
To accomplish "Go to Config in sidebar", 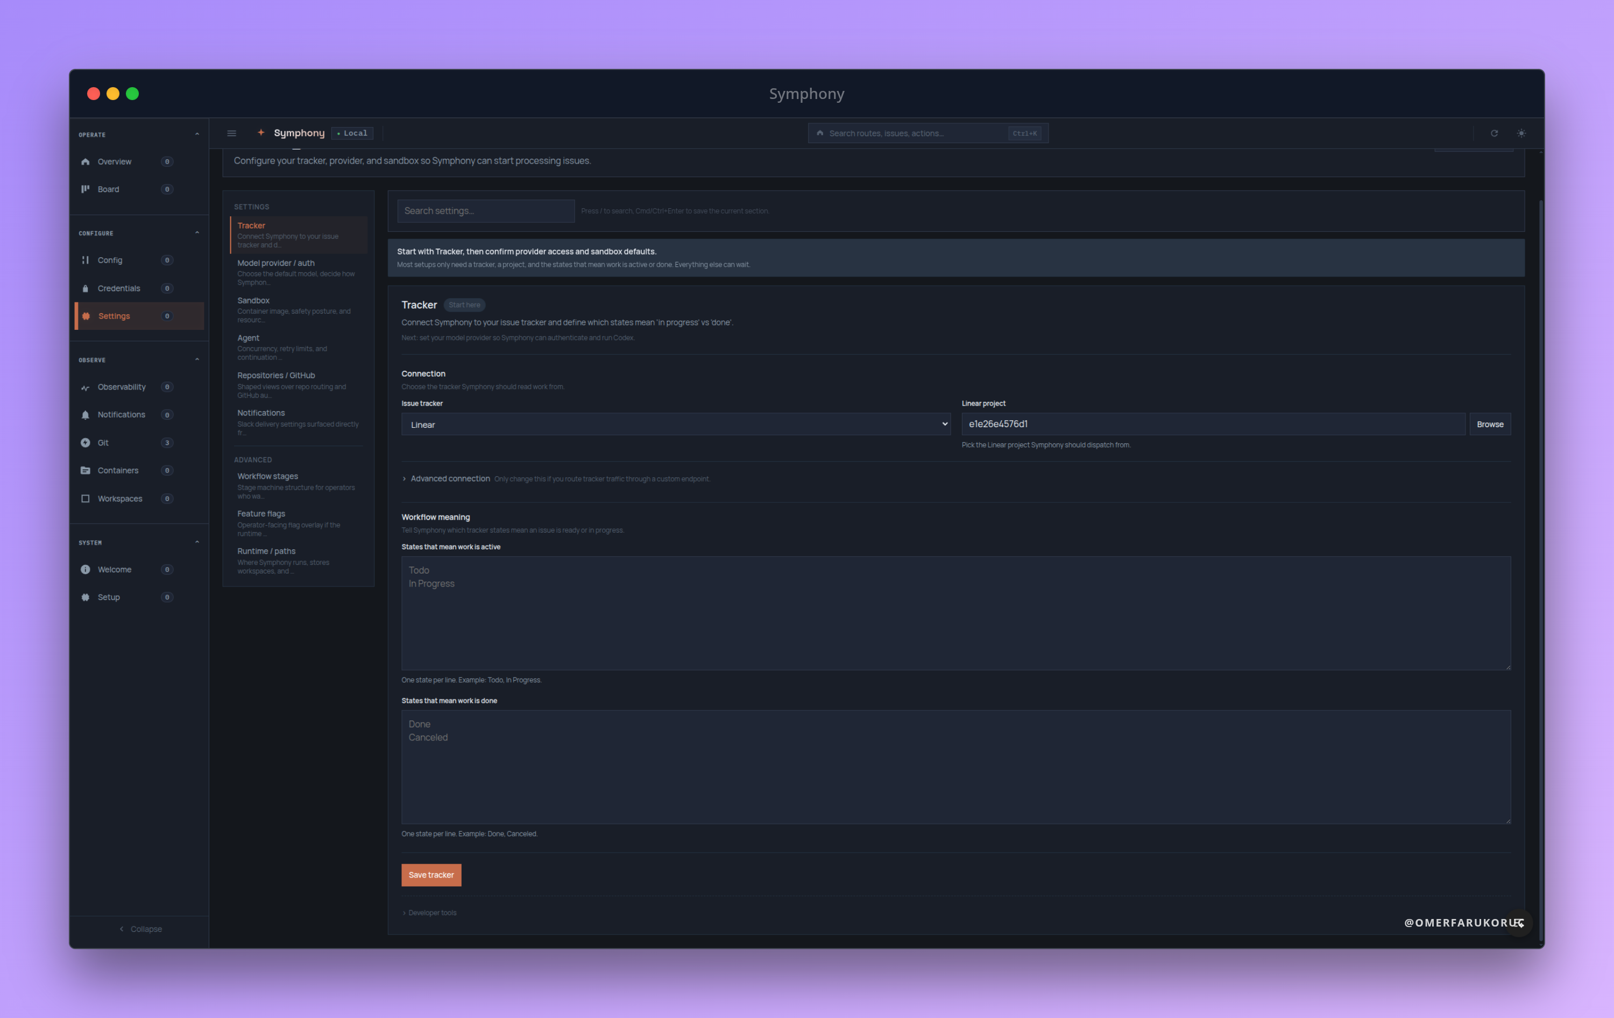I will pyautogui.click(x=139, y=260).
